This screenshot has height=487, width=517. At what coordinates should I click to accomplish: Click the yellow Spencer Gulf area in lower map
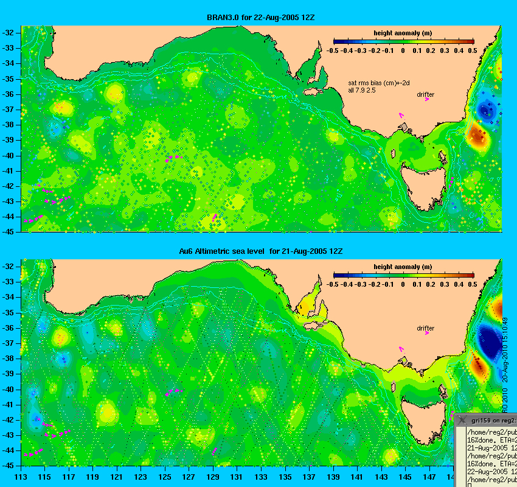click(305, 307)
